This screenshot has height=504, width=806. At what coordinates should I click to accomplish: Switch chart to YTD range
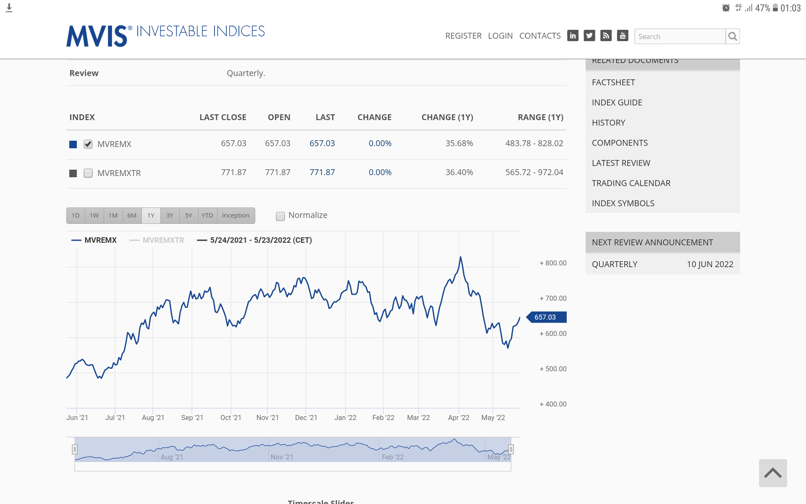pos(207,215)
